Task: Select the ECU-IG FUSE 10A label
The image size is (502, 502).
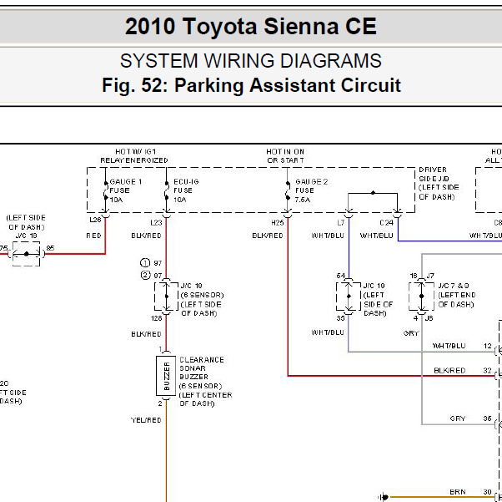Action: tap(186, 190)
